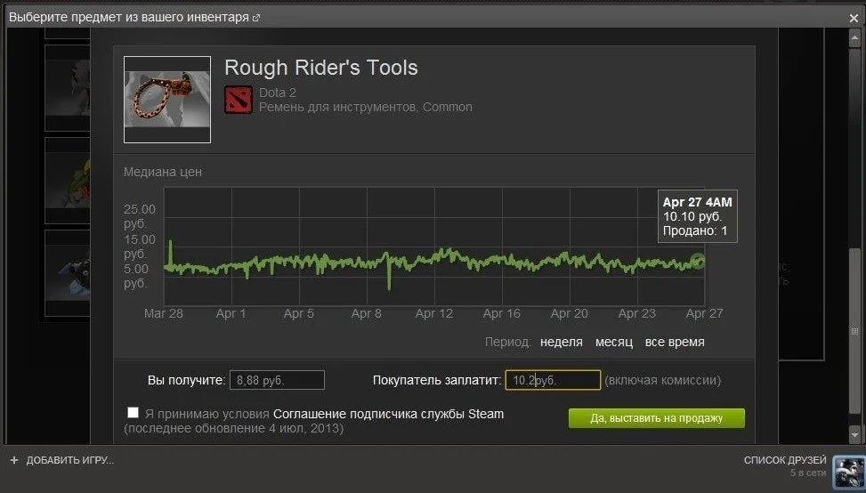866x493 pixels.
Task: Click the scrollbar down arrow
Action: [x=854, y=434]
